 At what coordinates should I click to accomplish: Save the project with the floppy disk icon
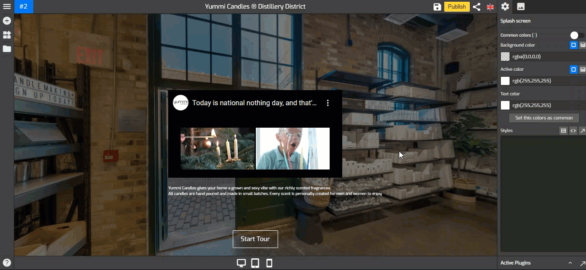pos(437,6)
